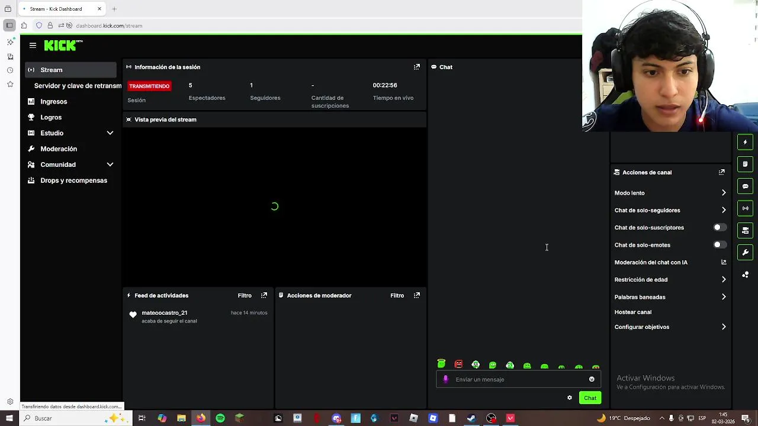The height and width of the screenshot is (426, 758).
Task: Open Filtro in Acciones de moderador
Action: point(397,295)
